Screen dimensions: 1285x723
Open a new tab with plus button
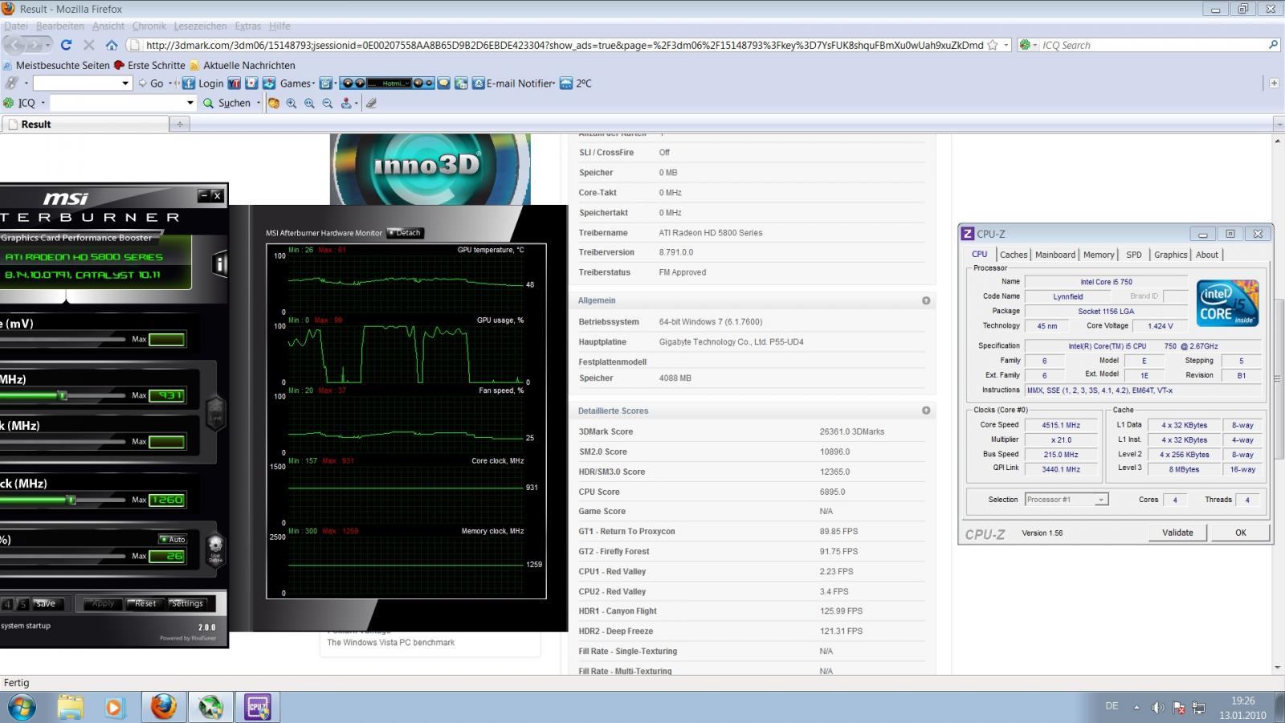pos(180,124)
